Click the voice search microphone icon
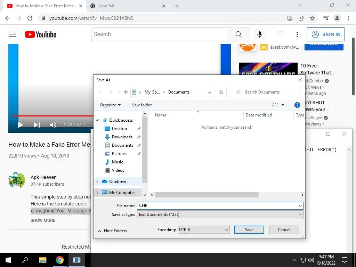This screenshot has height=267, width=356. [259, 34]
